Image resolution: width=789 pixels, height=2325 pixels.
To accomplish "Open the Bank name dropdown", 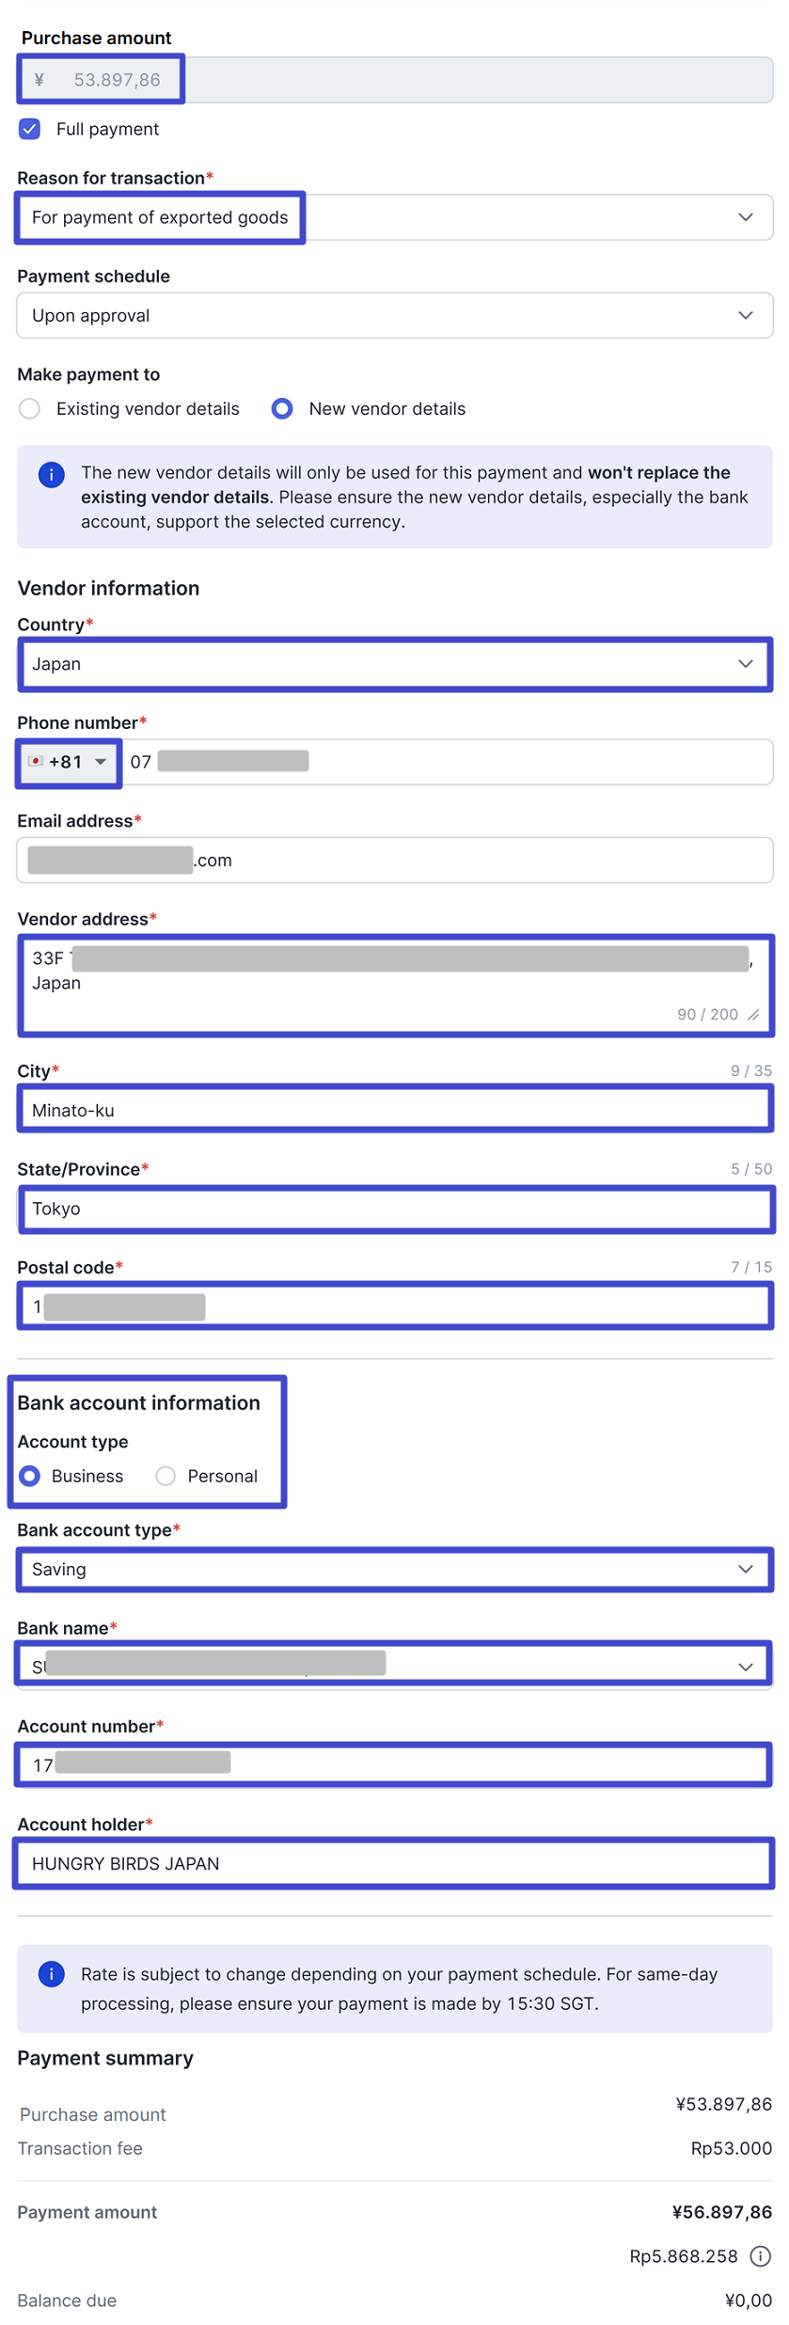I will click(395, 1667).
